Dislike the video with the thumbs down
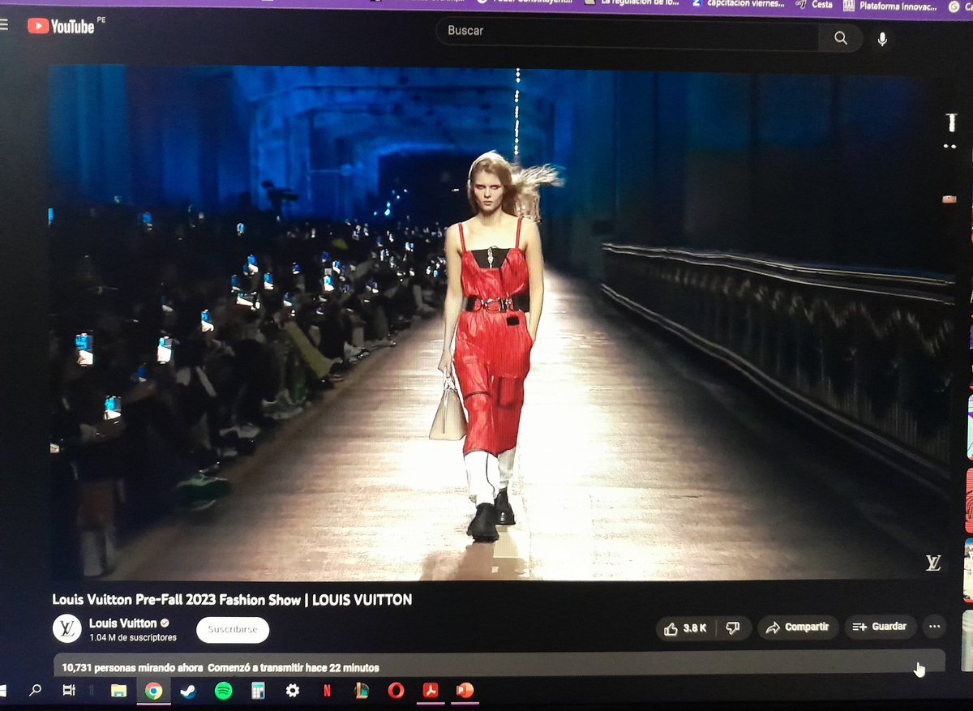The image size is (973, 711). [733, 627]
